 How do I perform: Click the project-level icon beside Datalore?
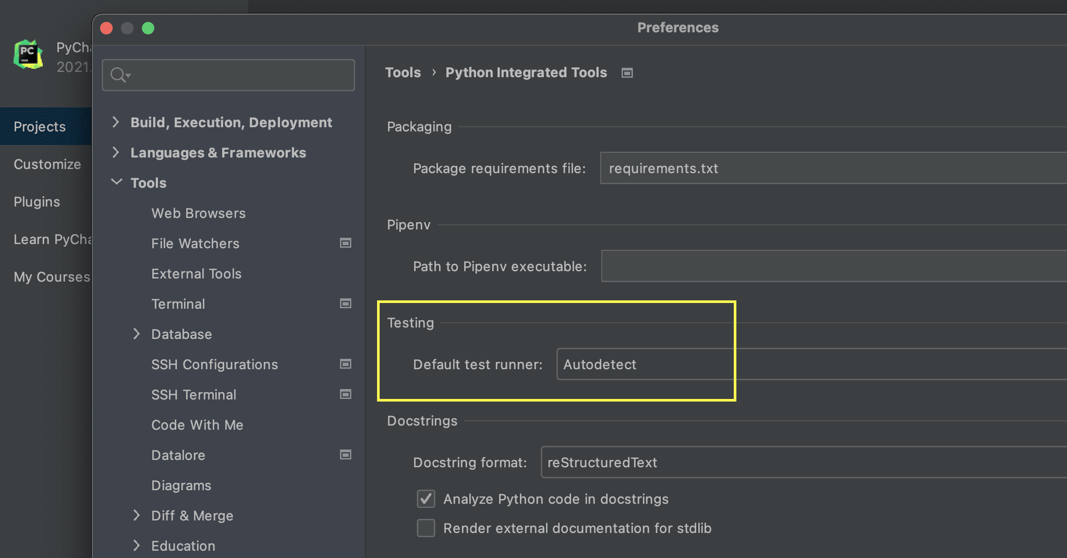pos(345,455)
